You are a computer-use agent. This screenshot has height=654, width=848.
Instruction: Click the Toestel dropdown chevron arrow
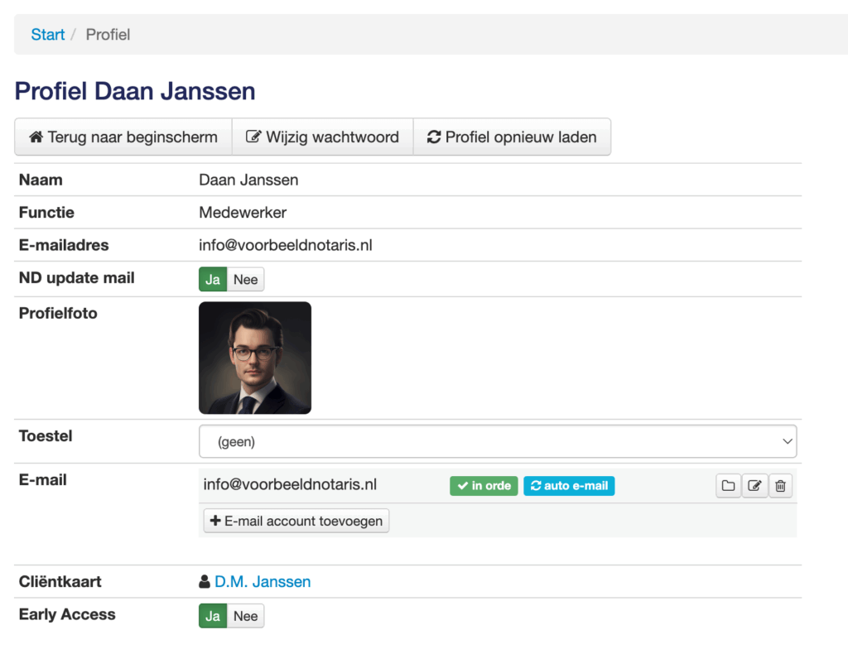[x=787, y=442]
